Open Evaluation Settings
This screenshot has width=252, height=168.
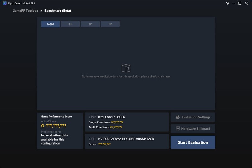pyautogui.click(x=193, y=117)
